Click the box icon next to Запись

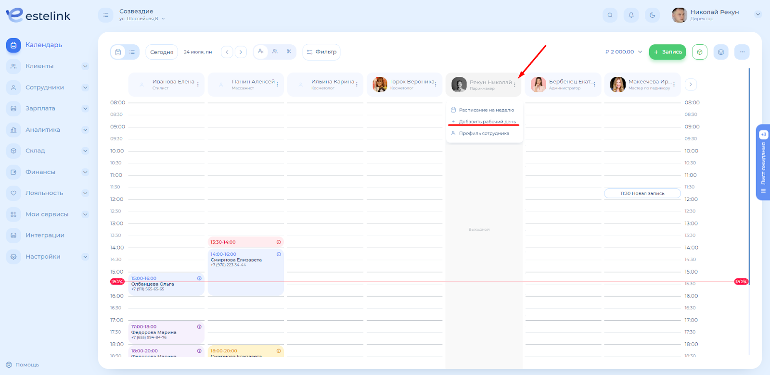[699, 52]
